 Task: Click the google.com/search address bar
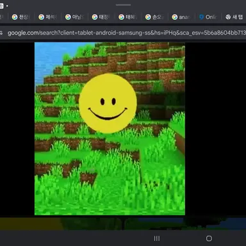(x=126, y=33)
